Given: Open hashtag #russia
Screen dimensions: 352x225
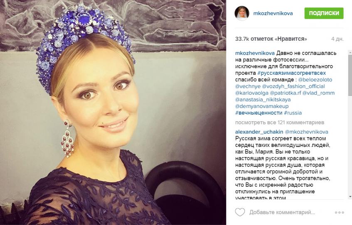Looking at the screenshot, I should (x=293, y=112).
